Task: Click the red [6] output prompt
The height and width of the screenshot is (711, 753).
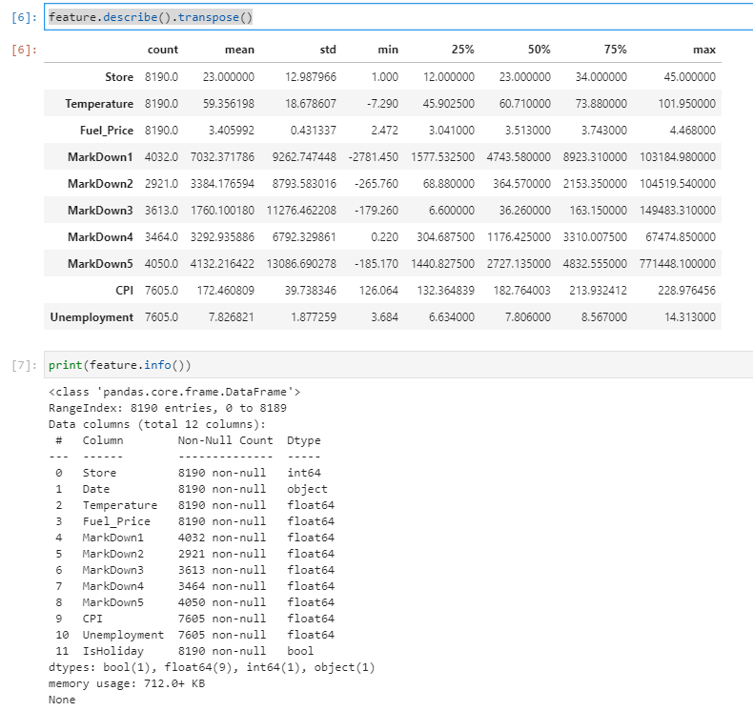Action: point(24,50)
